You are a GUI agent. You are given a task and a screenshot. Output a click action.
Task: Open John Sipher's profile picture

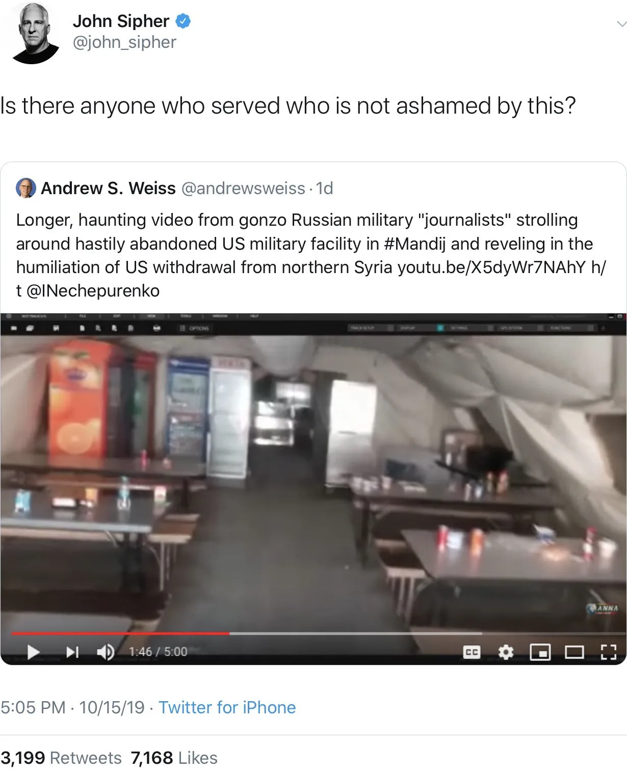35,34
